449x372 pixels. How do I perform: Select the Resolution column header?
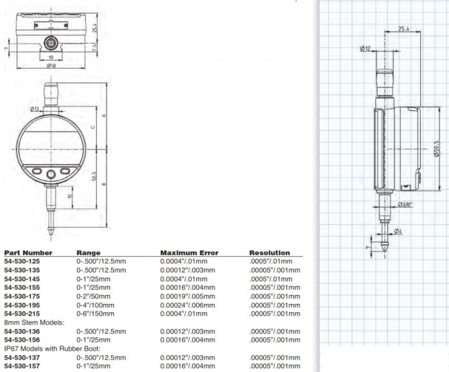click(x=269, y=253)
